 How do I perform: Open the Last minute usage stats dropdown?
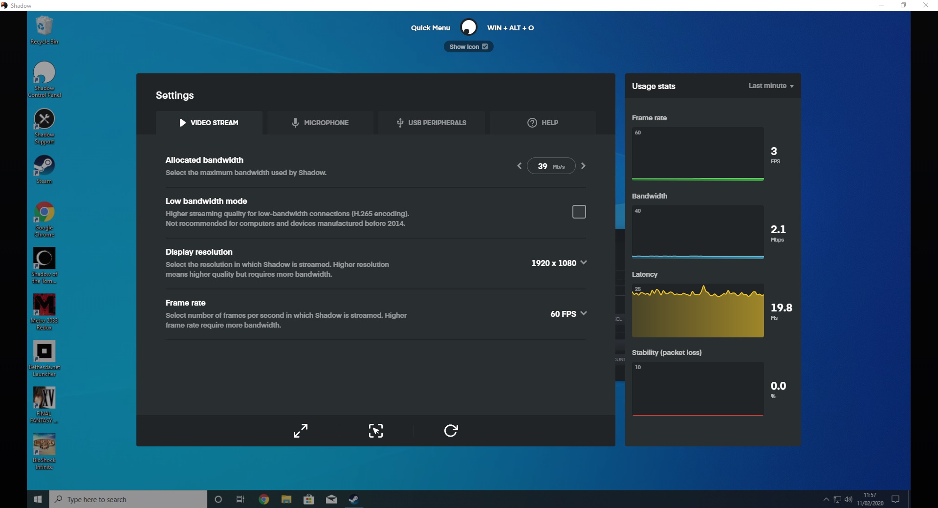pyautogui.click(x=771, y=86)
